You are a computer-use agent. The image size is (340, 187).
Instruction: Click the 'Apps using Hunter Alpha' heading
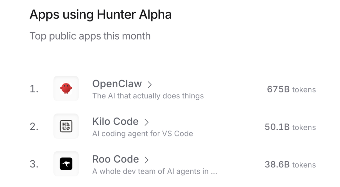pos(101,15)
